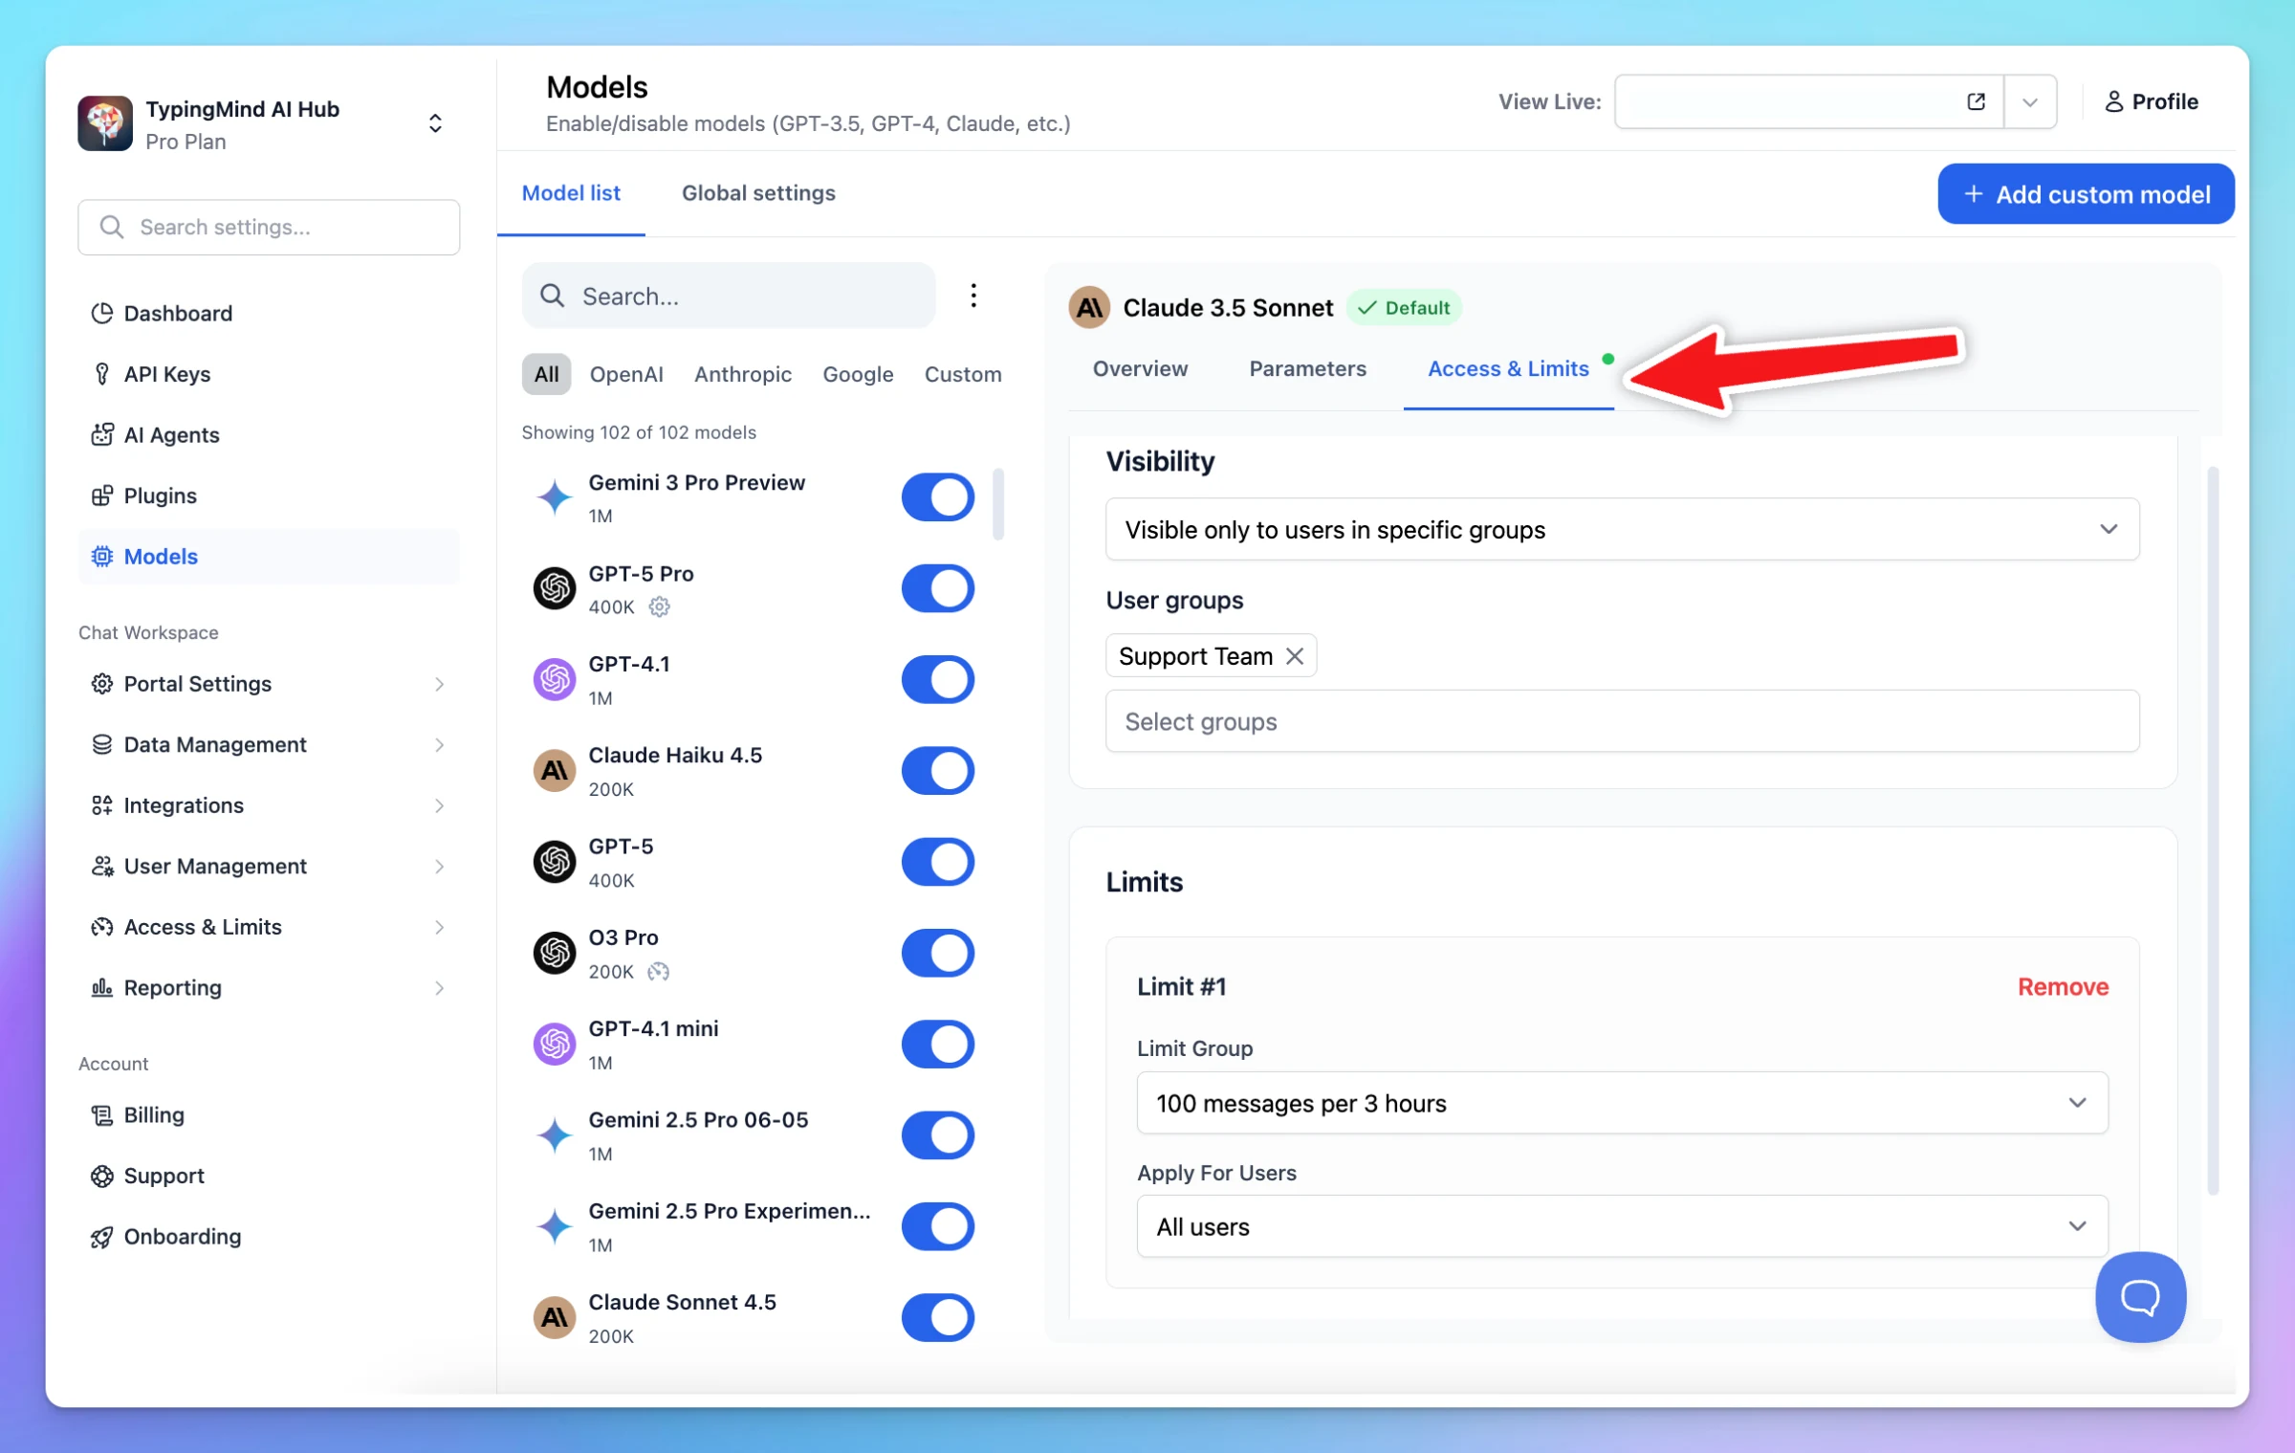Click the external link icon beside View Live
The width and height of the screenshot is (2295, 1453).
pyautogui.click(x=1976, y=101)
